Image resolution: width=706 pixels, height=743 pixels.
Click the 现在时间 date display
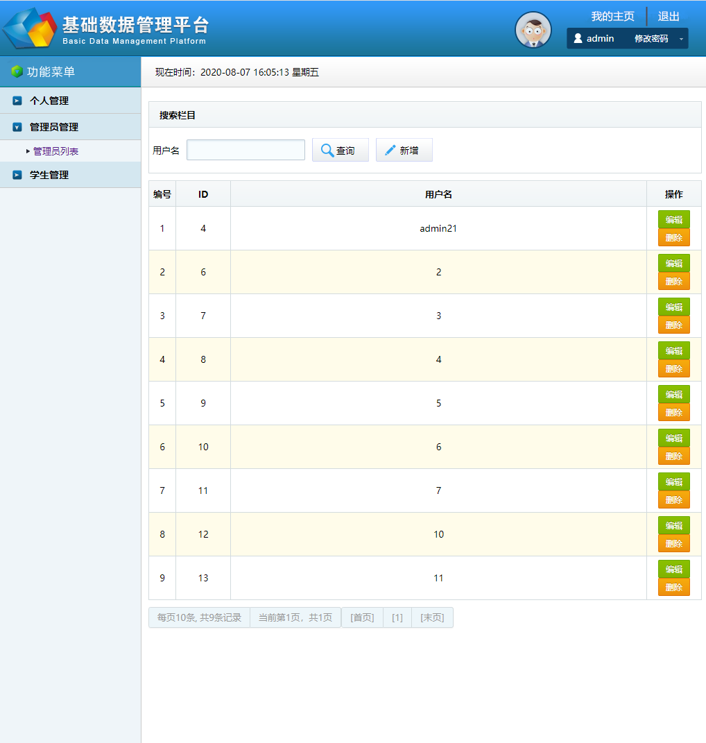[x=237, y=72]
